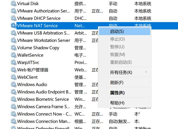Image resolution: width=178 pixels, height=129 pixels.
Task: Click the 手动 startup type of Virtual Disk
Action: pos(113,4)
